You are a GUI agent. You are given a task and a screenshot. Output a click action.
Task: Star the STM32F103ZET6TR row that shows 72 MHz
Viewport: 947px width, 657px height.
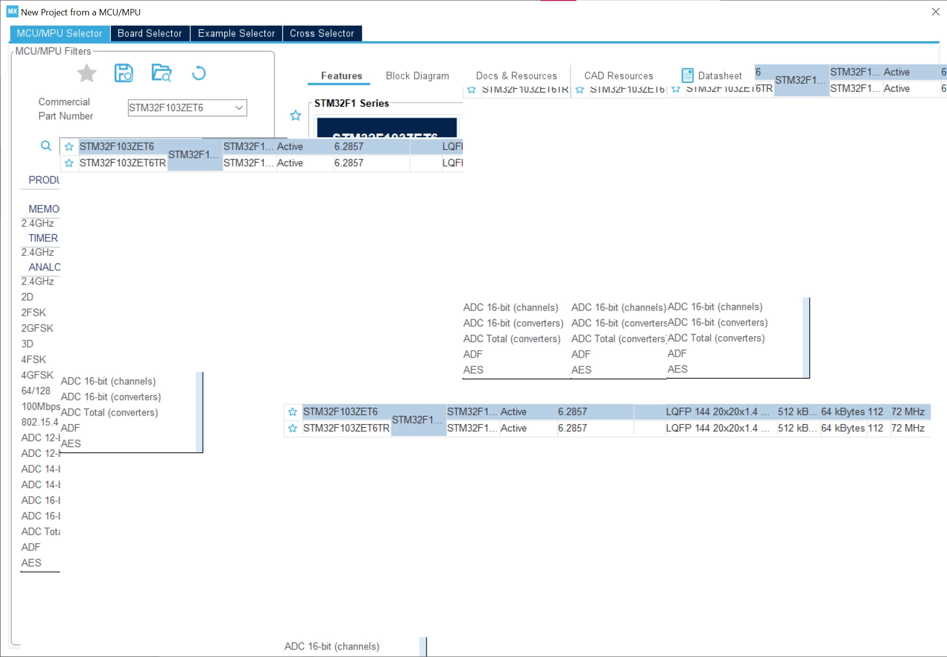[x=293, y=428]
